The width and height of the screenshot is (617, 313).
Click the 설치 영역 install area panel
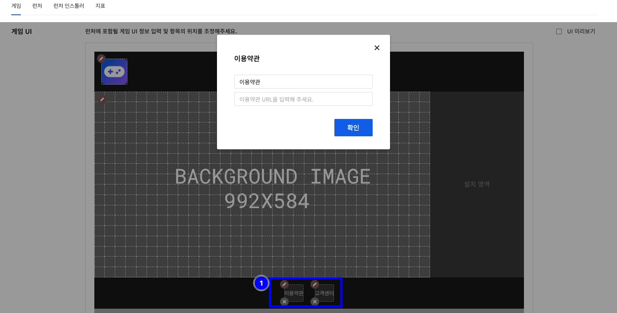coord(477,184)
